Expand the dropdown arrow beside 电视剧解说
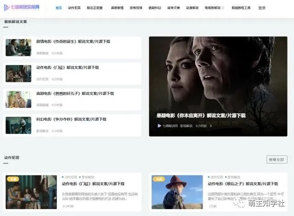Screen dimensions: 294x216 click(223, 8)
